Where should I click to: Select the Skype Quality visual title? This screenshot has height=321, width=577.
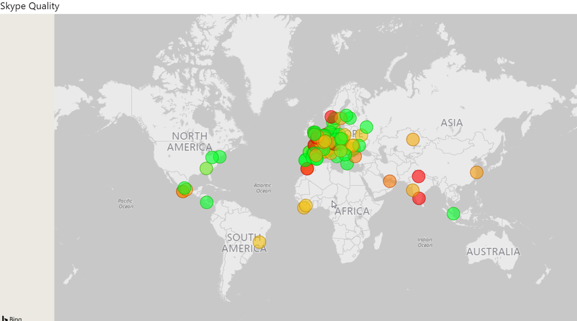pyautogui.click(x=29, y=6)
